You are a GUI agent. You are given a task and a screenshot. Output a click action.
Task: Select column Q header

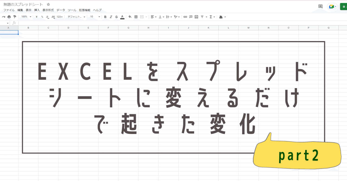[329, 28]
